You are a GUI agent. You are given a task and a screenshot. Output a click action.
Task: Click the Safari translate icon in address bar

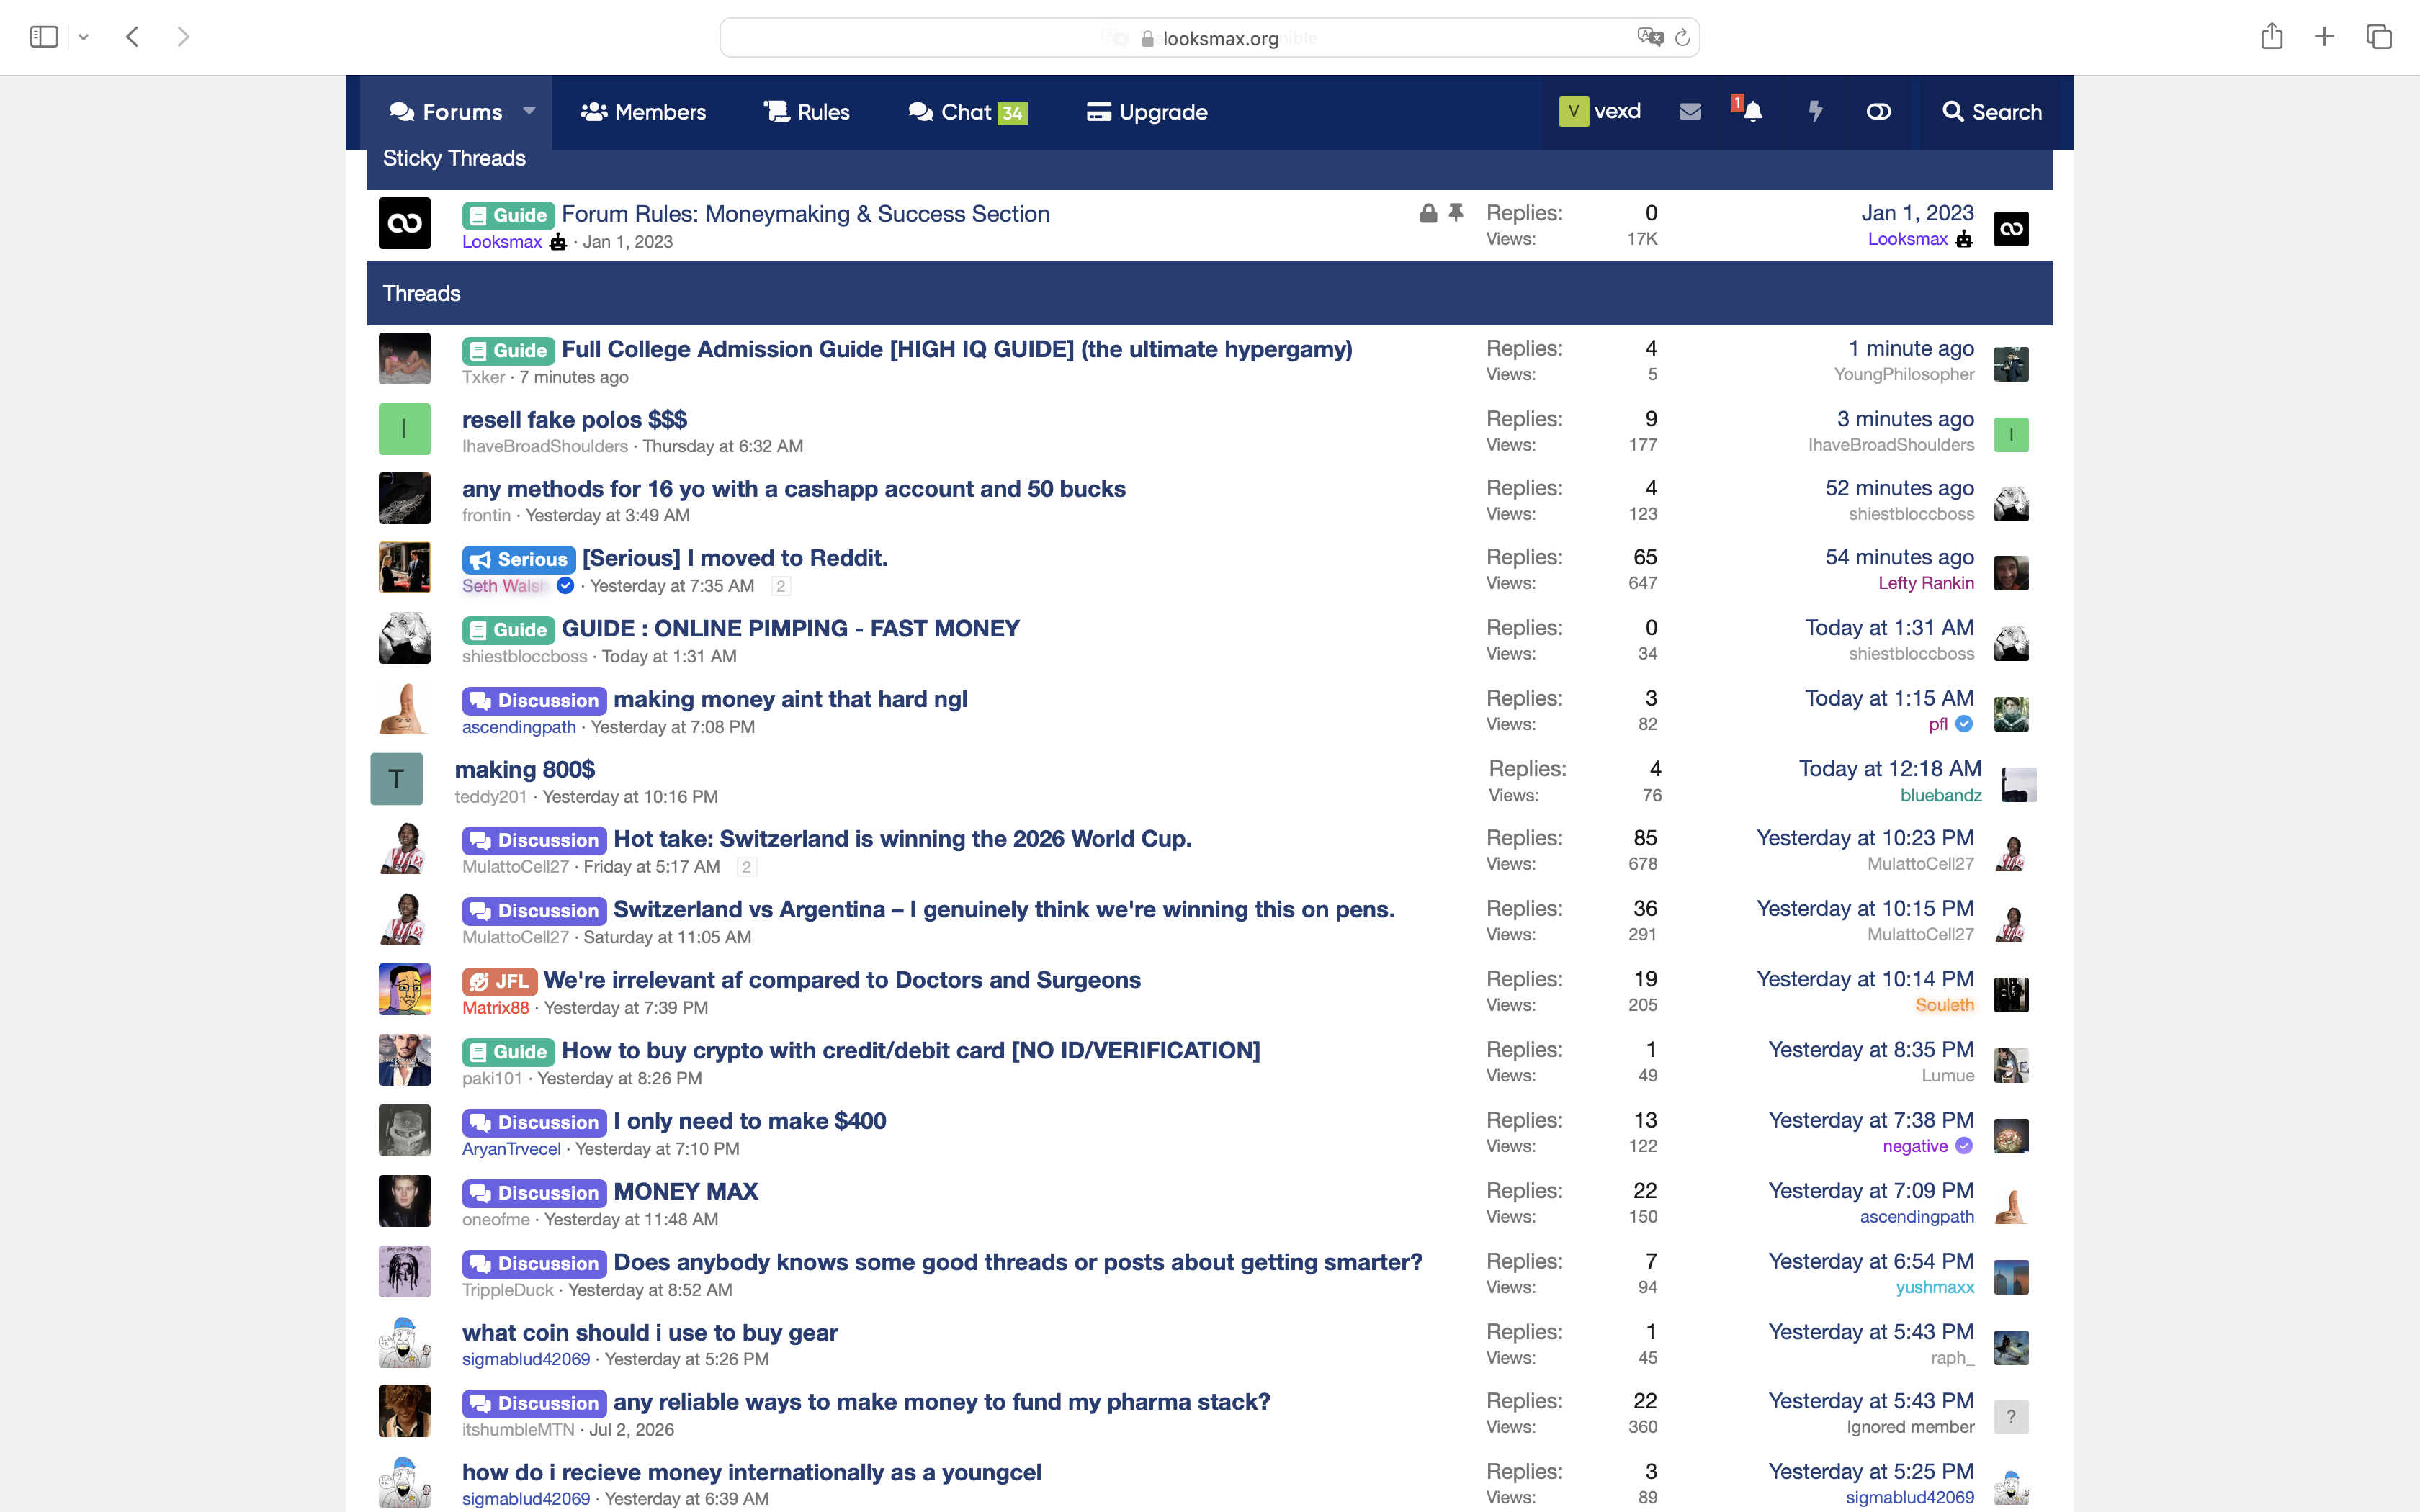pyautogui.click(x=1649, y=37)
